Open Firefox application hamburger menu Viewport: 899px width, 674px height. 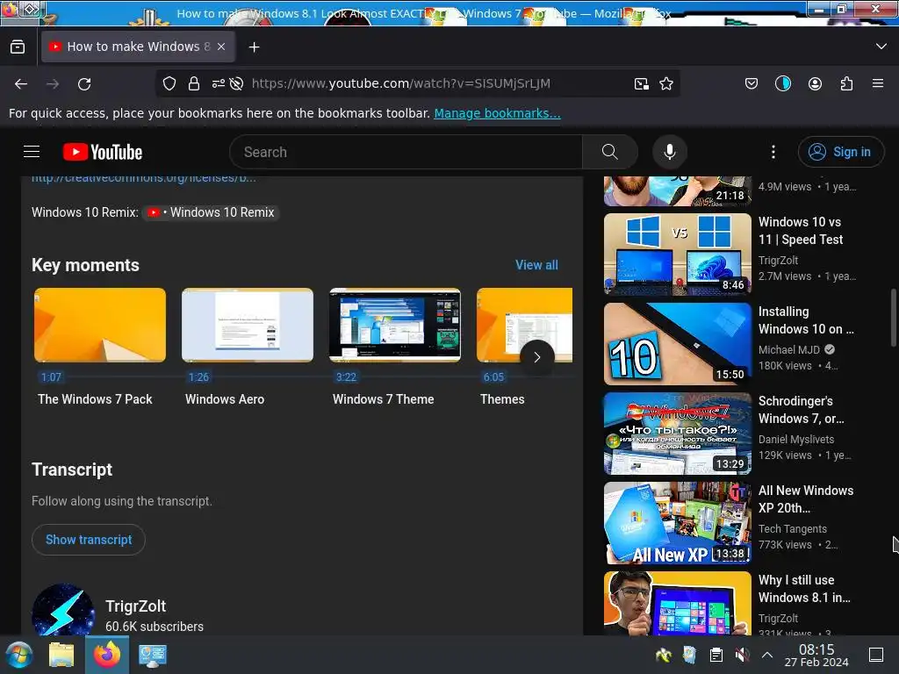pos(878,83)
